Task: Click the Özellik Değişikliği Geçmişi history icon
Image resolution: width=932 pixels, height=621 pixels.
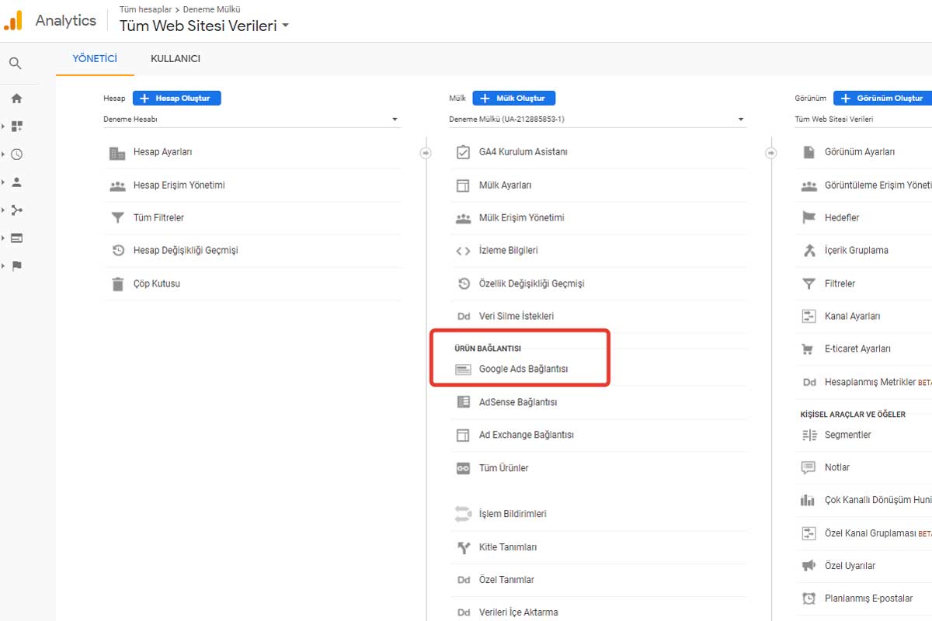Action: click(463, 284)
